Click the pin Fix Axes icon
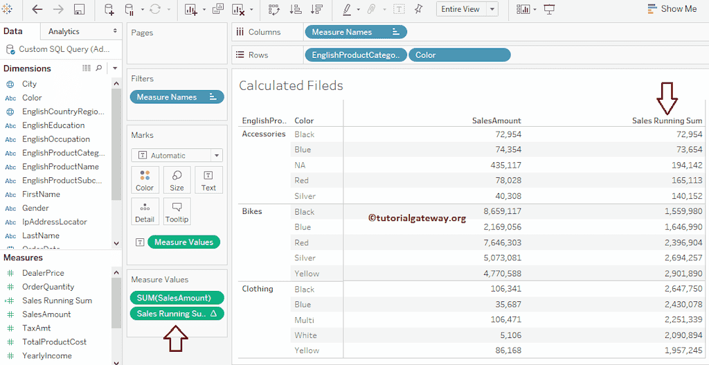Image resolution: width=709 pixels, height=365 pixels. (419, 9)
